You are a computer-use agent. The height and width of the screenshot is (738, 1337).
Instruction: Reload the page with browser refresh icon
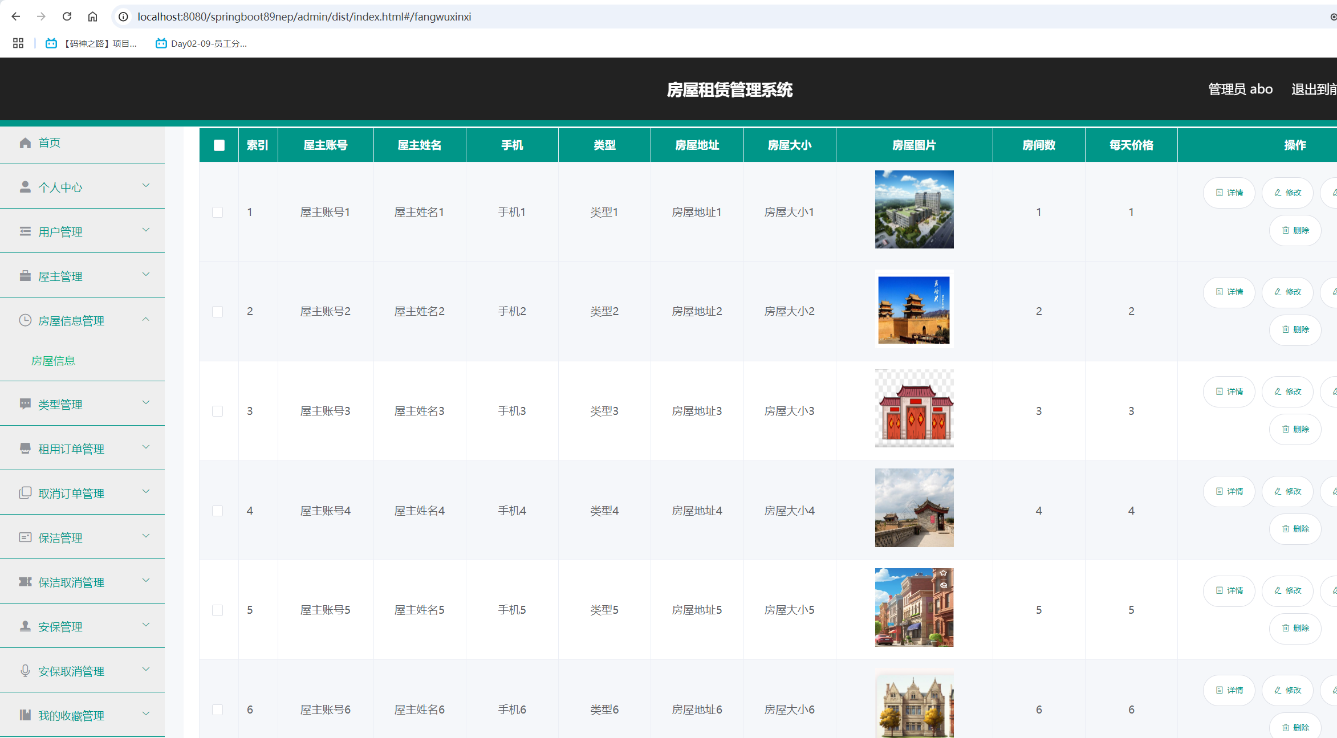point(67,17)
